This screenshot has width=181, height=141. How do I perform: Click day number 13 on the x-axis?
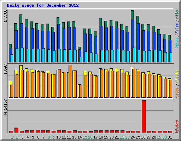[x=74, y=137]
